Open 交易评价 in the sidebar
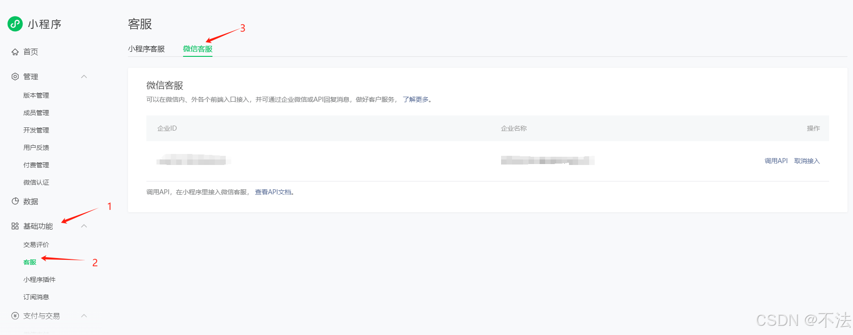The width and height of the screenshot is (853, 335). click(36, 245)
